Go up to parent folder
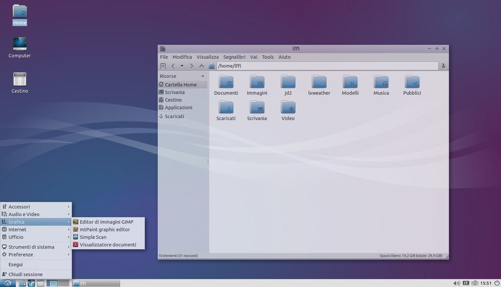Image resolution: width=501 pixels, height=287 pixels. (202, 66)
